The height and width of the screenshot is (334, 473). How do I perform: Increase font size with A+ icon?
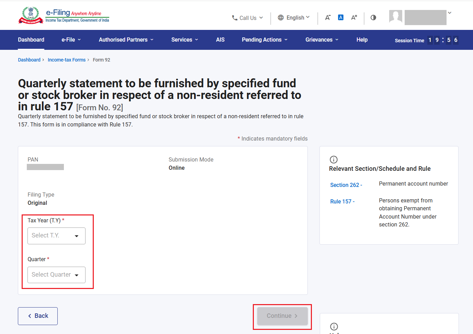[354, 18]
